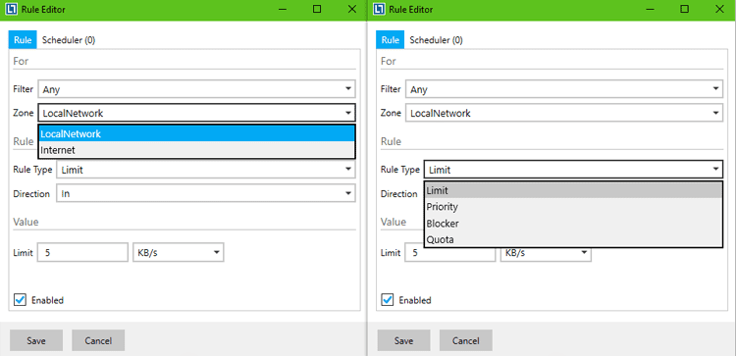Viewport: 736px width, 356px height.
Task: Click Save button in left Rule Editor
Action: click(36, 340)
